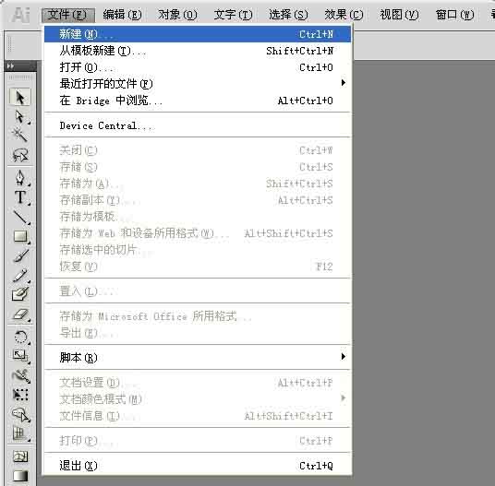The width and height of the screenshot is (495, 486).
Task: Open the 效果(C) menu
Action: (344, 15)
